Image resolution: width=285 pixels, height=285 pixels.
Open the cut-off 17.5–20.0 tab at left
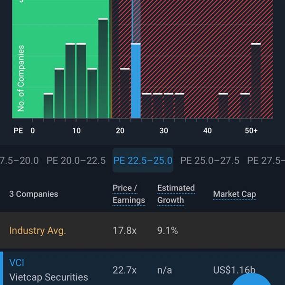(19, 160)
